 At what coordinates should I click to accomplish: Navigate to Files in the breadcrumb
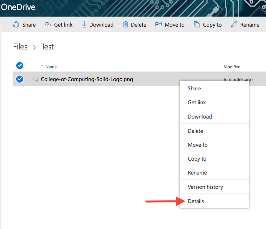tap(20, 47)
